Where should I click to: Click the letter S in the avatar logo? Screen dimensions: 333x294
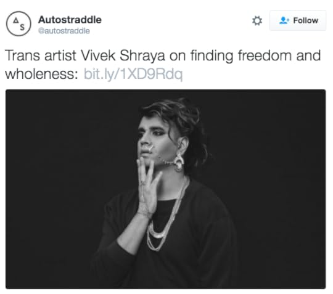(22, 27)
